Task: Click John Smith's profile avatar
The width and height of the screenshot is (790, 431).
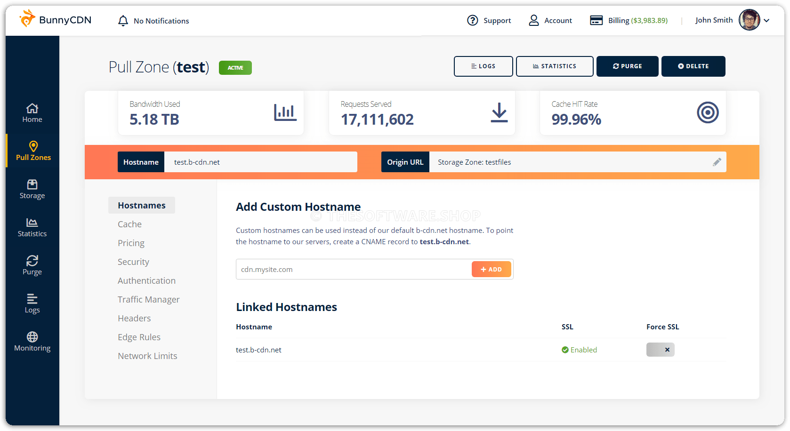Action: [749, 20]
